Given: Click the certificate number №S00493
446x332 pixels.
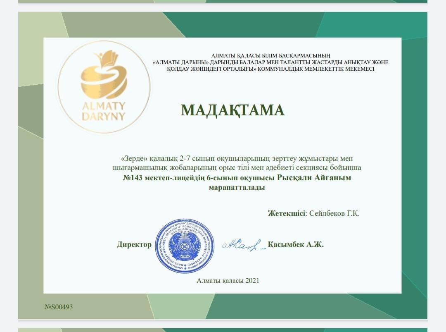Looking at the screenshot, I should click(59, 307).
